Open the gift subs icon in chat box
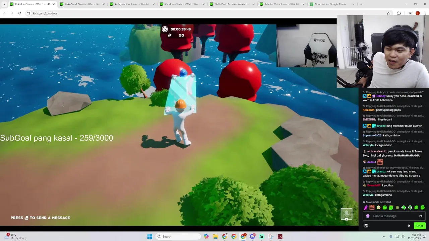 click(368, 216)
